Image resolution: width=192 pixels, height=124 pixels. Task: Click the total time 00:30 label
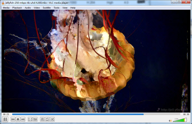(x=186, y=114)
